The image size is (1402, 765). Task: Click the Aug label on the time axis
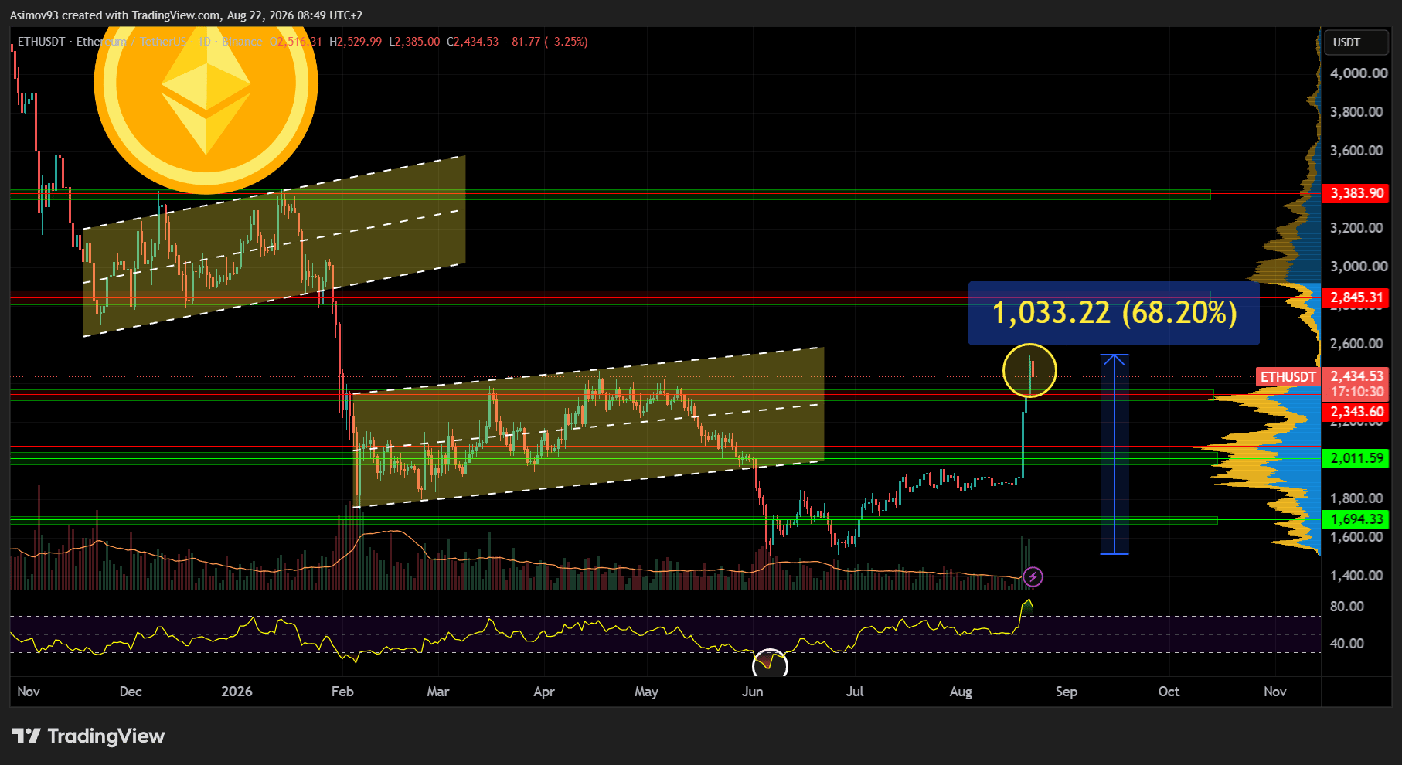tap(961, 692)
